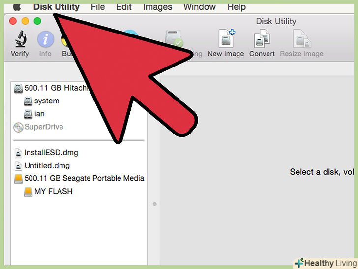Click the Hitachi hard drive icon
The width and height of the screenshot is (358, 269).
pyautogui.click(x=18, y=88)
